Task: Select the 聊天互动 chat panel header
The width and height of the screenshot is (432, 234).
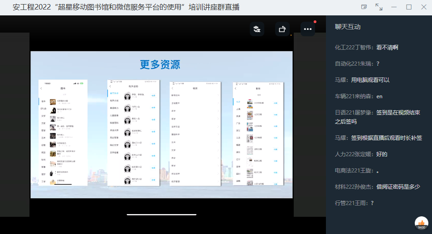Action: [x=348, y=27]
